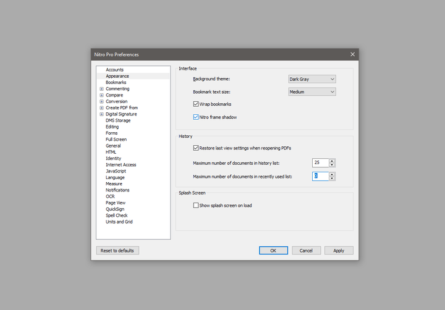Select JavaScript category
445x310 pixels.
116,171
